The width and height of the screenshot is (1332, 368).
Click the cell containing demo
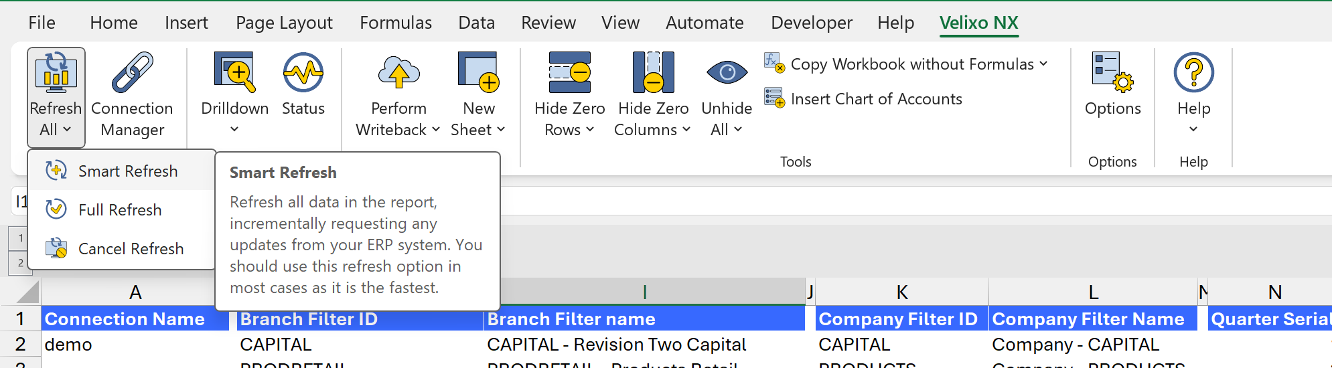135,344
